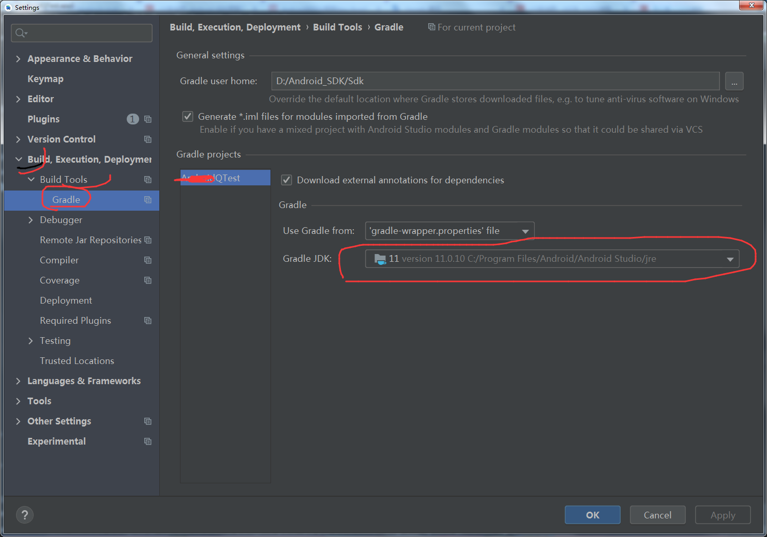Click the Android Studio icon in title bar

(8, 7)
